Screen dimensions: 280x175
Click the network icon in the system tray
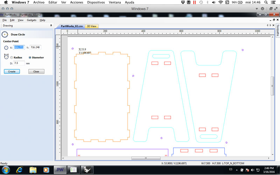pyautogui.click(x=258, y=170)
